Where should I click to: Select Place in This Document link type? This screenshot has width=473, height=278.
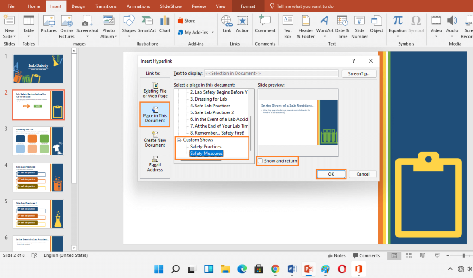coord(155,115)
